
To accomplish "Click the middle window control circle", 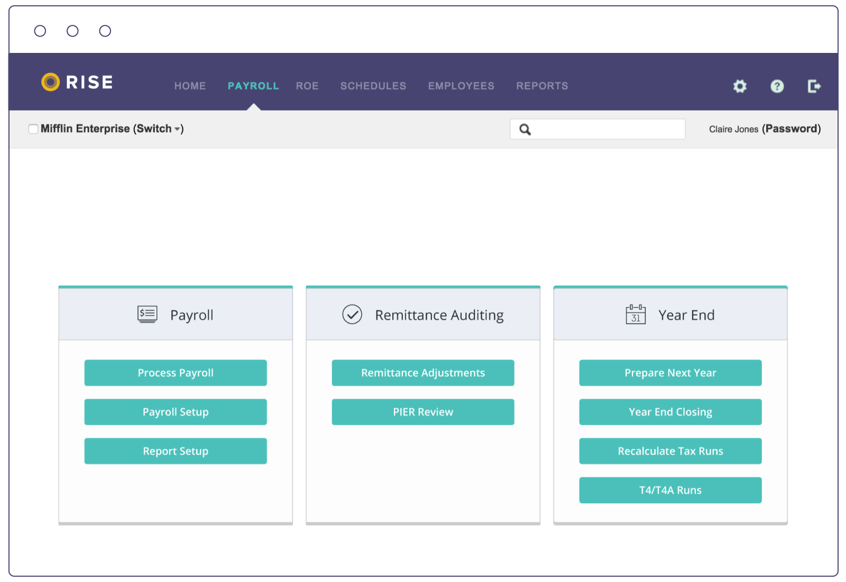I will point(72,31).
